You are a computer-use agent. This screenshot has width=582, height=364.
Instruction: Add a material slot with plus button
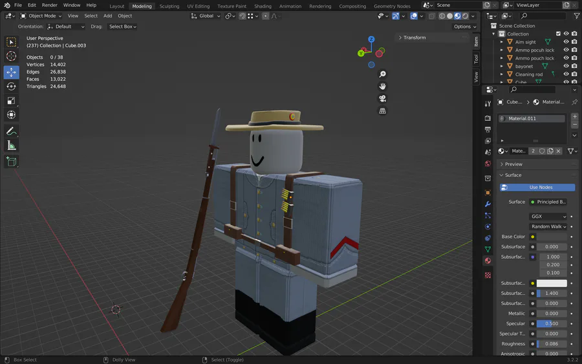[575, 116]
